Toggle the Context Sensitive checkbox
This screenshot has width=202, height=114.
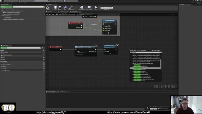point(152,51)
